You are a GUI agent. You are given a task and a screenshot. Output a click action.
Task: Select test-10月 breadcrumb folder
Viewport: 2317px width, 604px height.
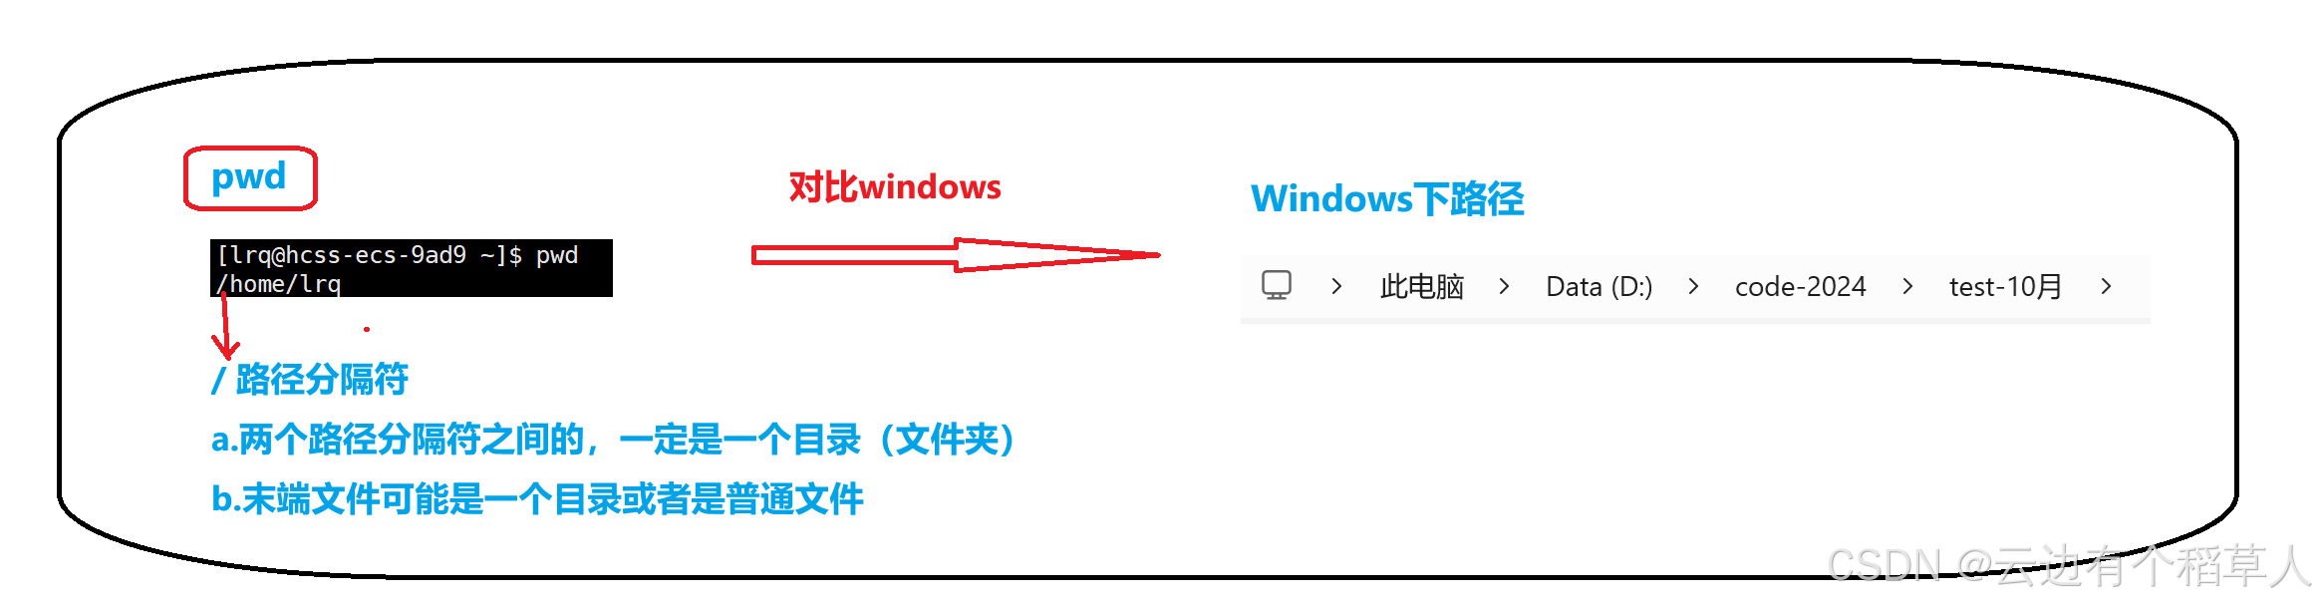point(2005,287)
